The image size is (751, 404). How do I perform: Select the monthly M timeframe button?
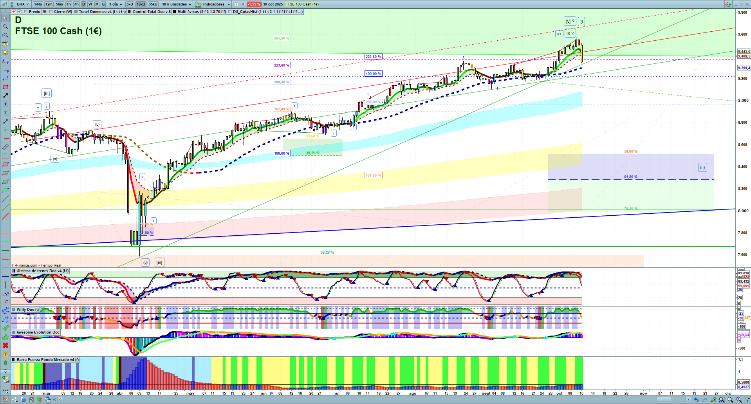(x=97, y=4)
